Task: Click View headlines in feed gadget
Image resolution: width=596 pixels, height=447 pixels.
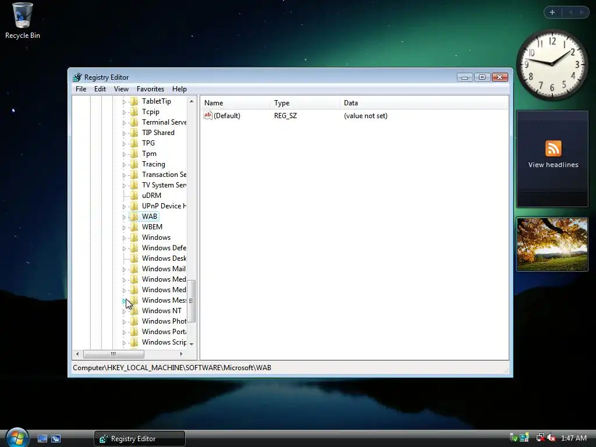Action: tap(553, 165)
